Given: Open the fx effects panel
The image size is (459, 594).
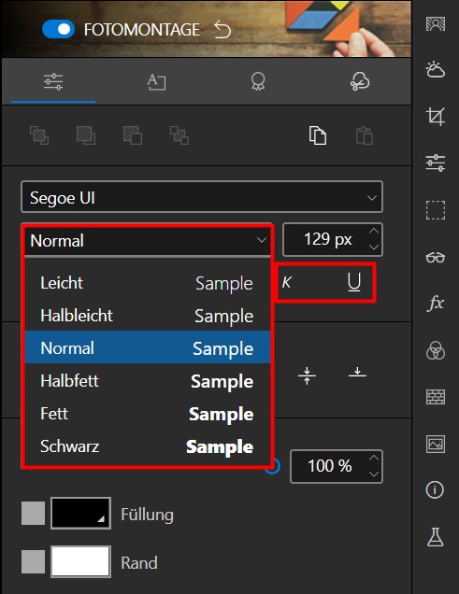Looking at the screenshot, I should tap(435, 304).
